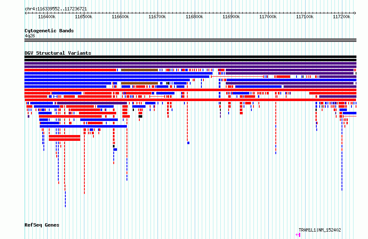
Task: Open the TRAM1L1|NM_152402 gene label
Action: click(320, 230)
